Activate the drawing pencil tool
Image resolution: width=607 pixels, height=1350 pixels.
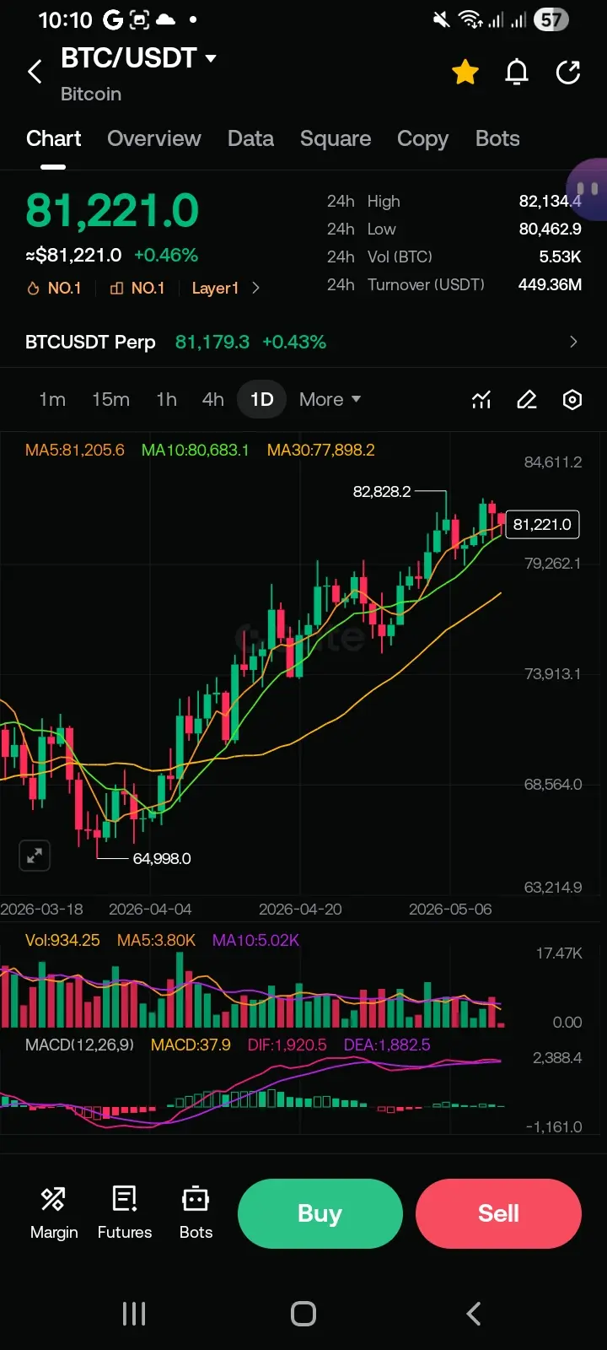pyautogui.click(x=527, y=399)
